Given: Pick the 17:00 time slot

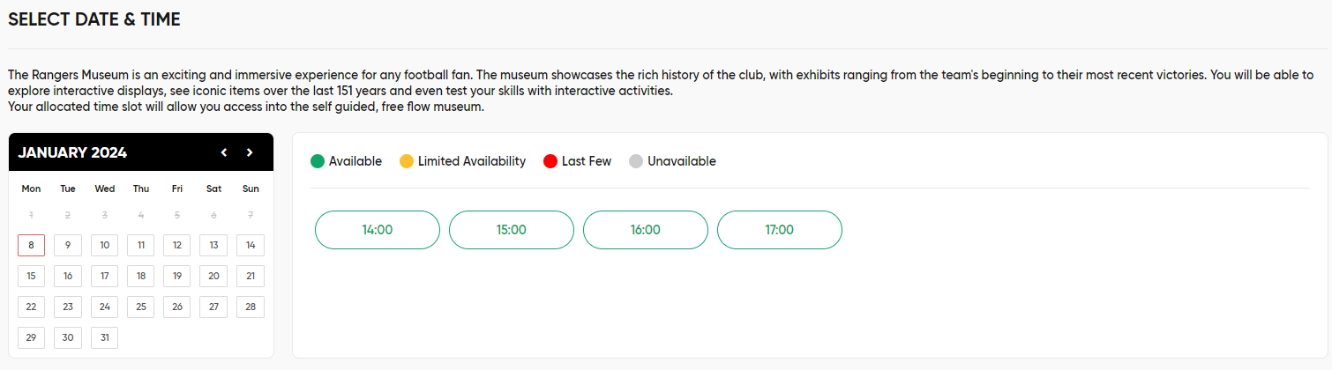Looking at the screenshot, I should click(x=780, y=230).
